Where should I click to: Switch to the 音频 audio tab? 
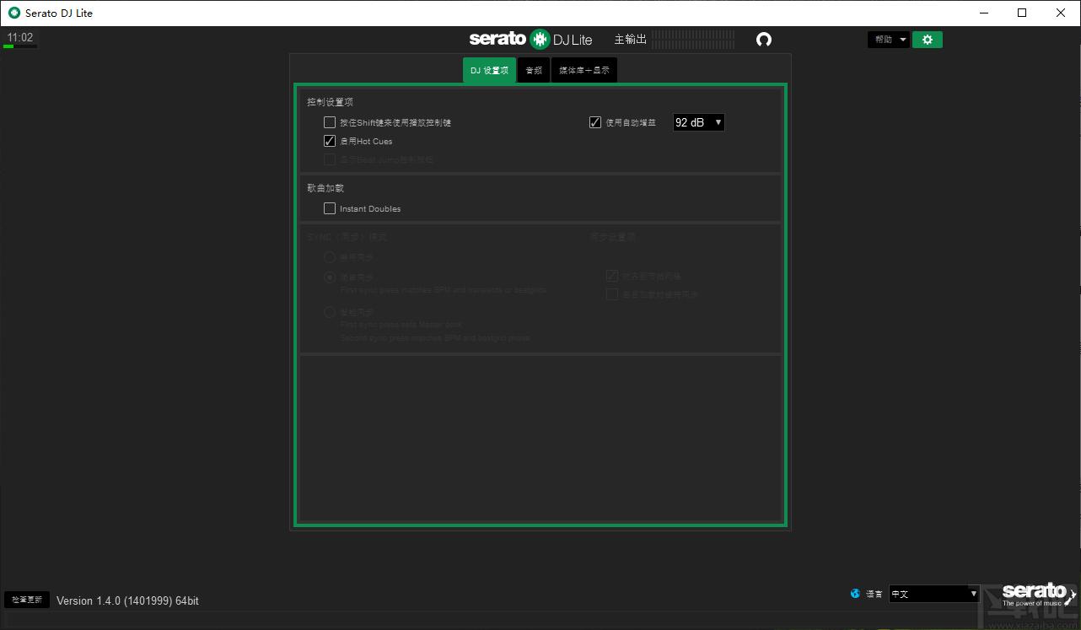coord(534,70)
